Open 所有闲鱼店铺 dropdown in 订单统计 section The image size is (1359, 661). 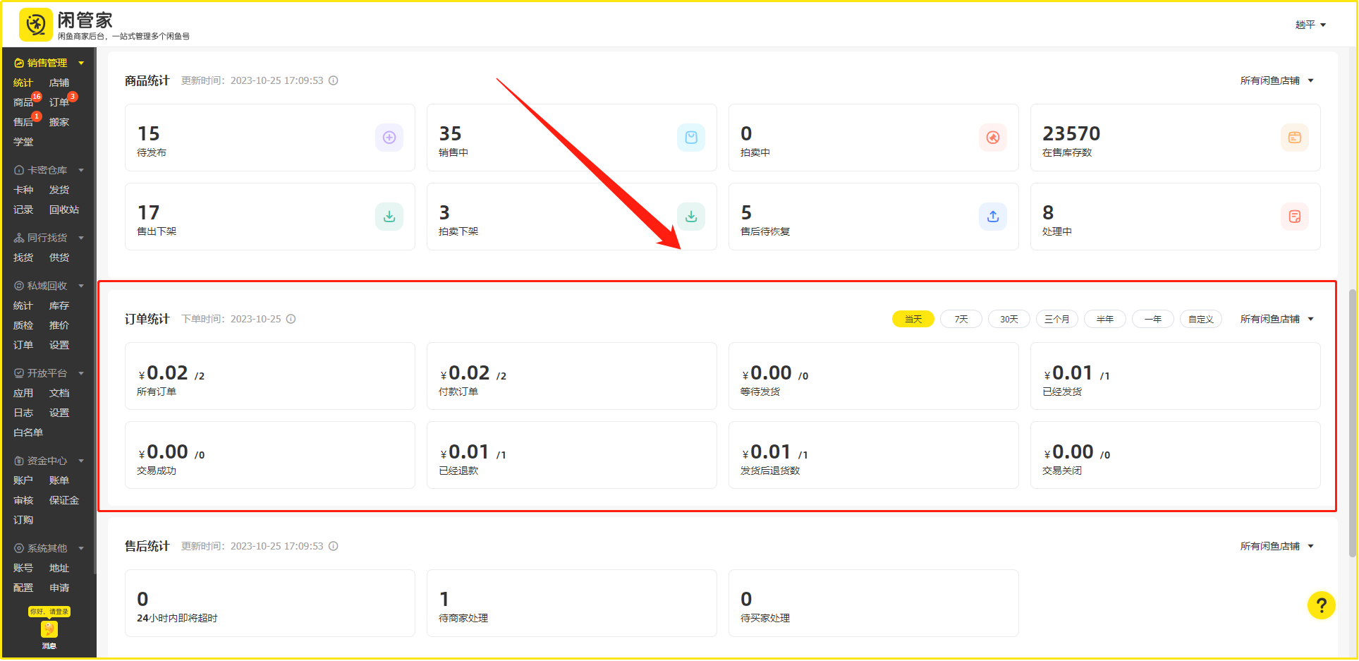tap(1276, 319)
